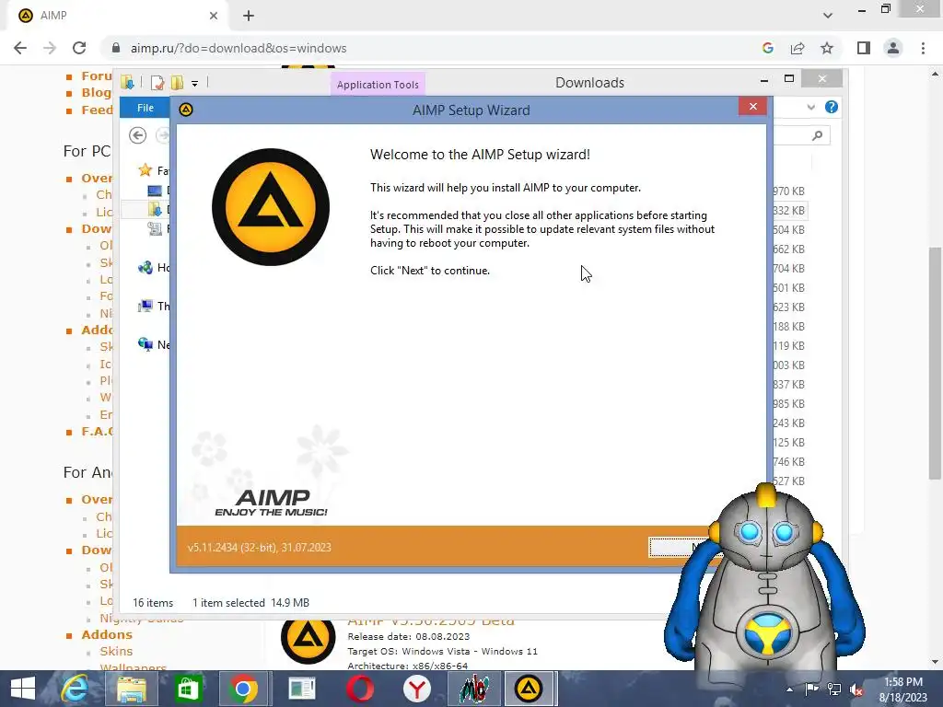Open the Windows Store taskbar icon
This screenshot has width=943, height=707.
click(x=188, y=689)
